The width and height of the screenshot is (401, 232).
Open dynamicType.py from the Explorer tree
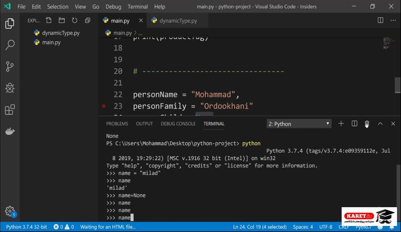coord(61,33)
